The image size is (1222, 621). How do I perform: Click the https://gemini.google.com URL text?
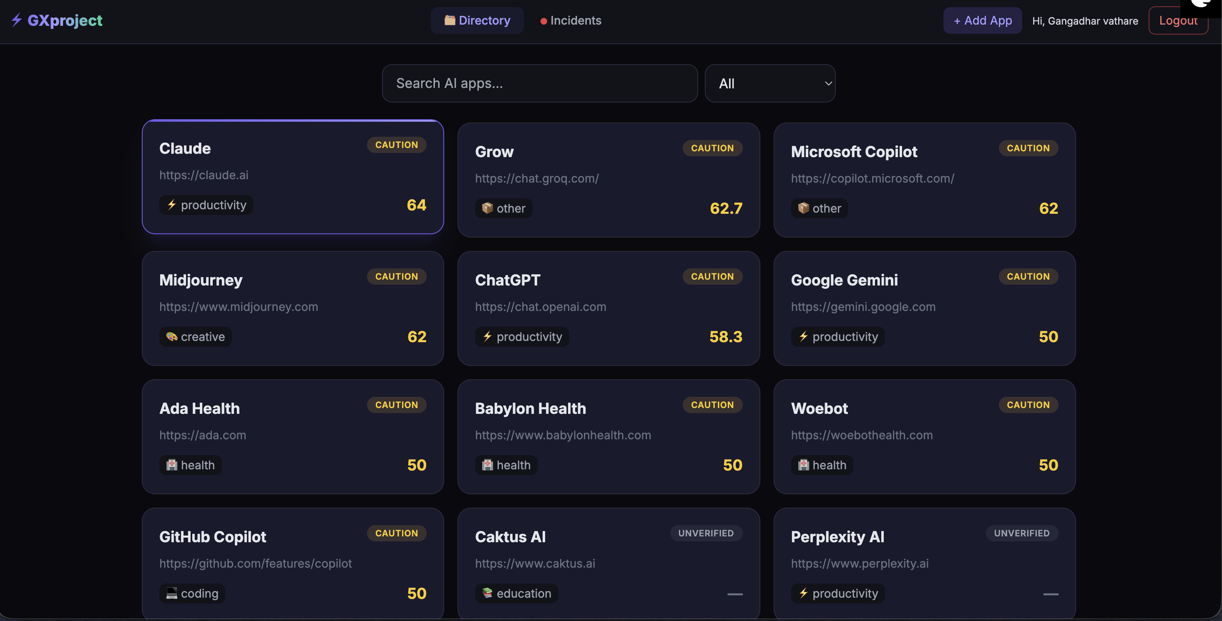click(863, 307)
